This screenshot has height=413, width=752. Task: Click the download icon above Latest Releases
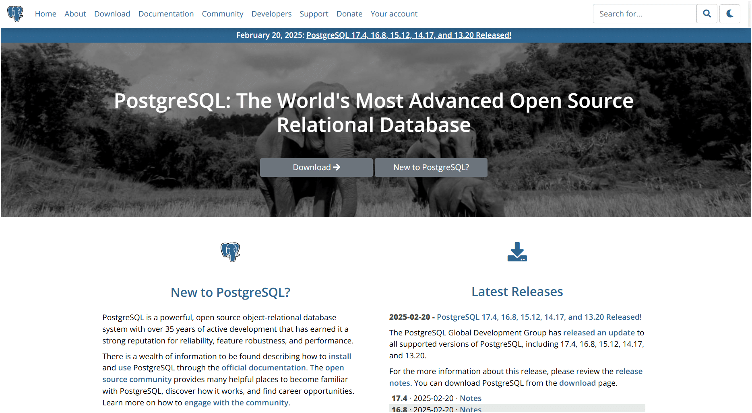click(x=517, y=252)
